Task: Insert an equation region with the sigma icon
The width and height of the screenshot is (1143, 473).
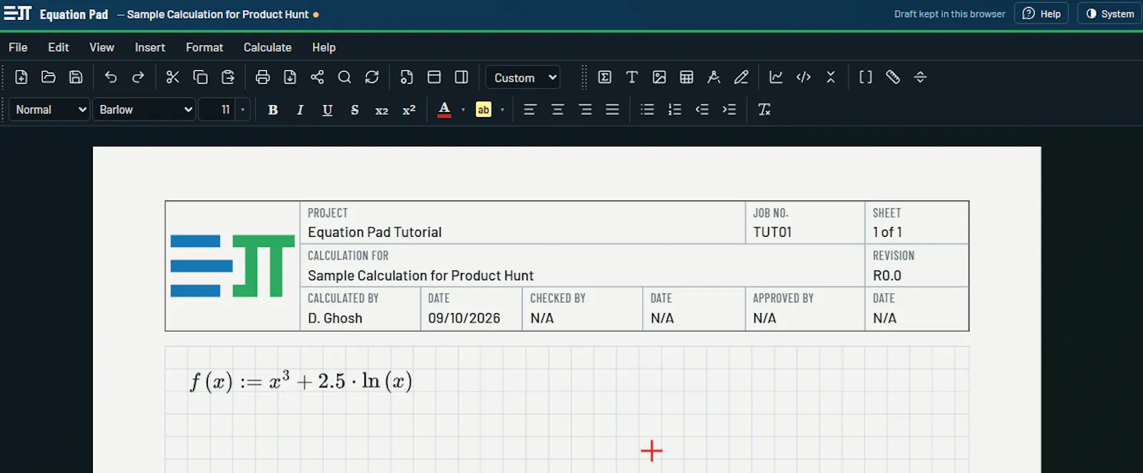Action: coord(604,77)
